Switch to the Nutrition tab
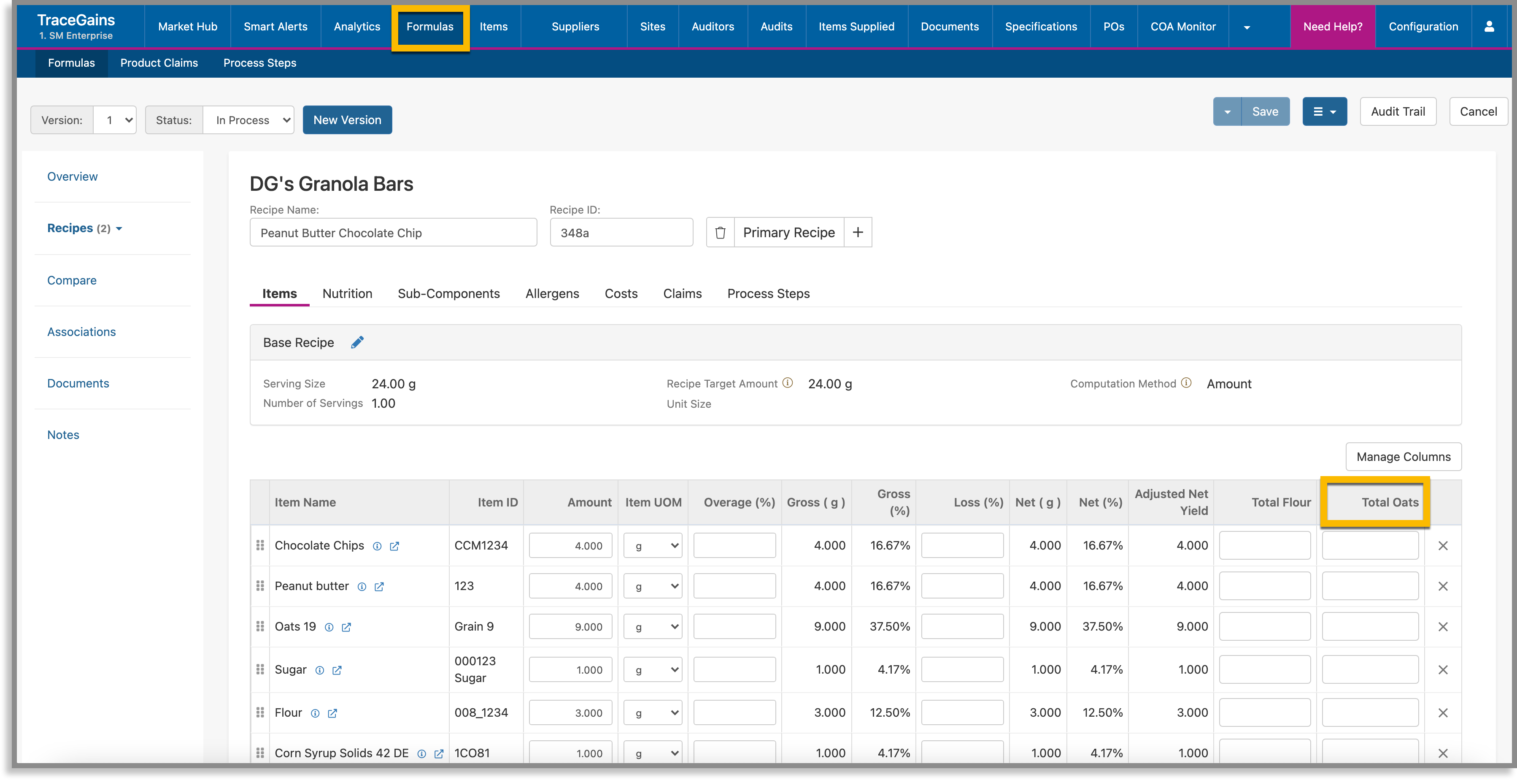1517x780 pixels. 348,293
